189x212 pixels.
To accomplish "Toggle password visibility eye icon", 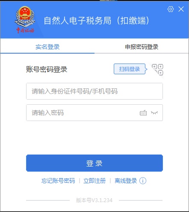I will click(154, 113).
